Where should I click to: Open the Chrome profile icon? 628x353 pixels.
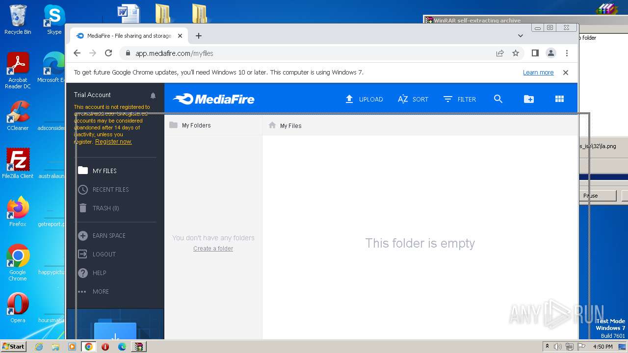[x=551, y=53]
